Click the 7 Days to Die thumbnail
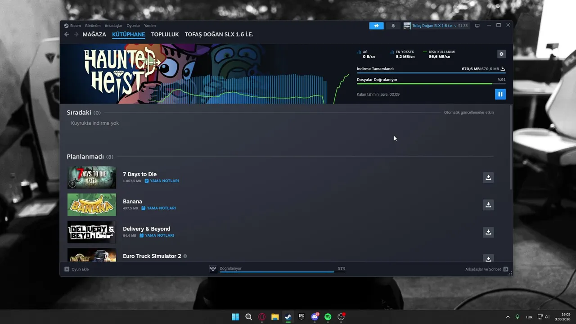The height and width of the screenshot is (324, 576). point(91,177)
